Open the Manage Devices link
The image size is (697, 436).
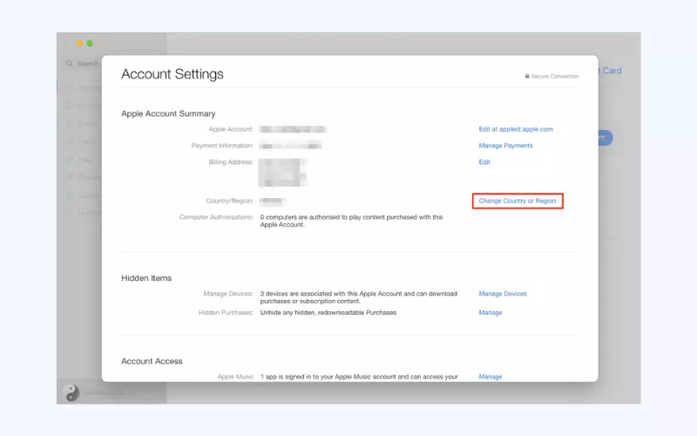click(503, 294)
